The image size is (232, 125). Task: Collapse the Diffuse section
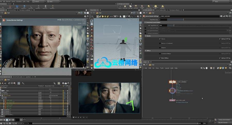click(x=146, y=51)
